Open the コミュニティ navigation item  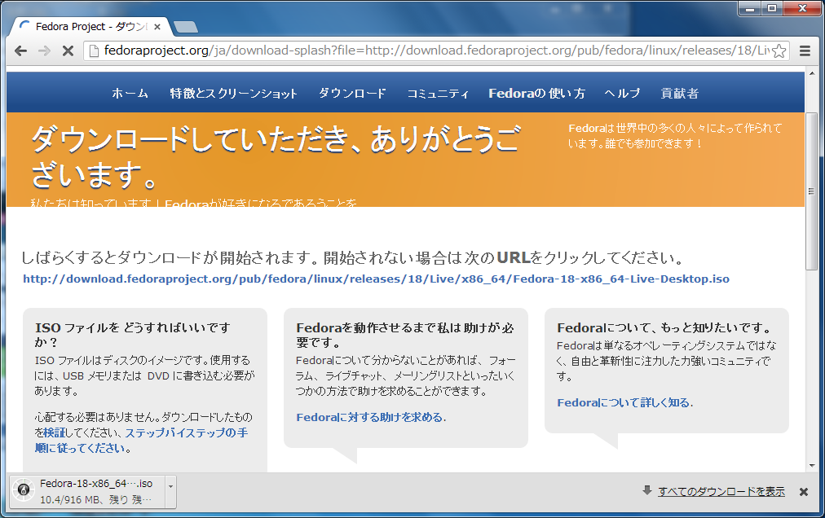click(x=438, y=94)
